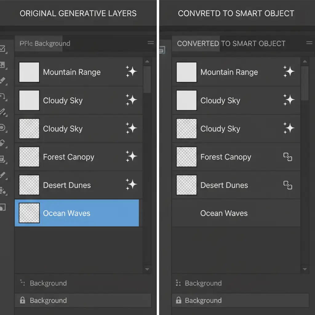Open the left panel hamburger options menu
This screenshot has width=315, height=315.
click(x=150, y=43)
